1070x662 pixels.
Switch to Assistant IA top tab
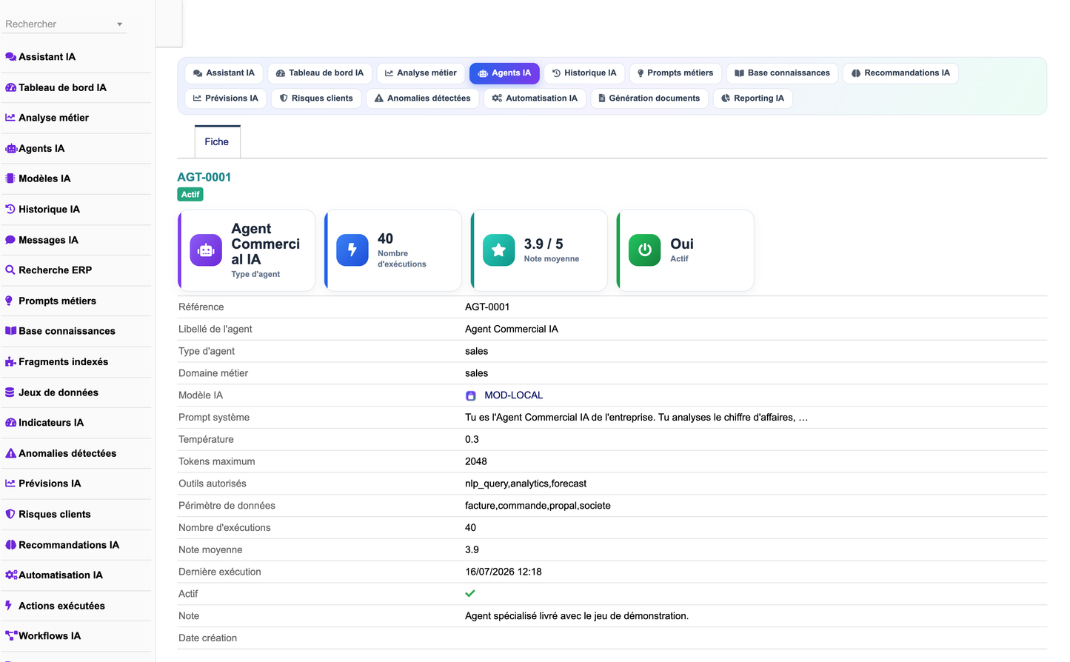pyautogui.click(x=224, y=73)
